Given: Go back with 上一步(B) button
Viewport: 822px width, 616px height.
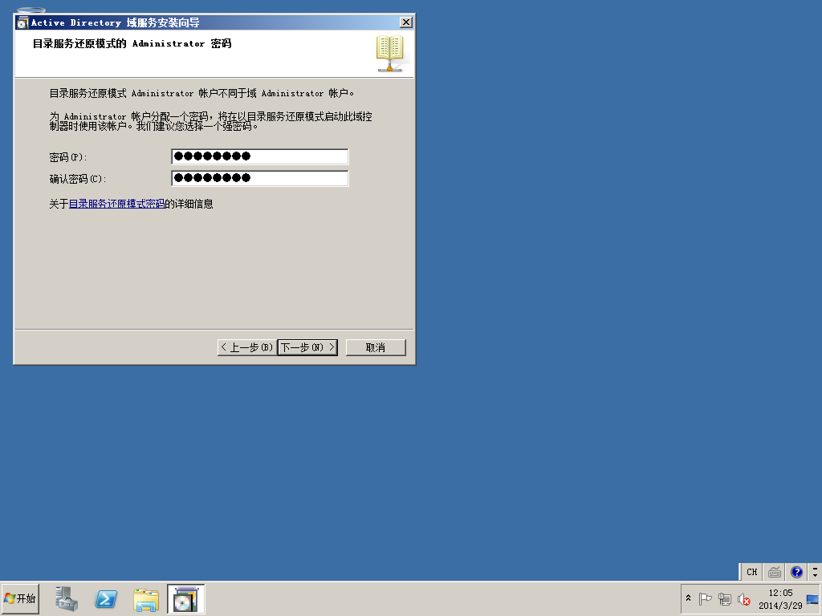Looking at the screenshot, I should [x=246, y=347].
